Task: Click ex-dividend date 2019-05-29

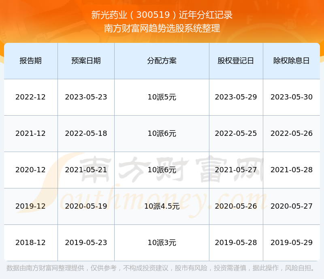Action: coord(291,242)
